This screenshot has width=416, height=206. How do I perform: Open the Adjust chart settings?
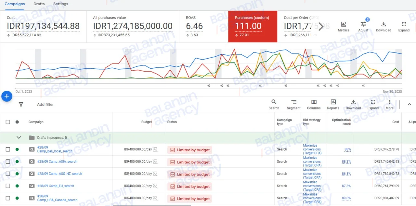tap(363, 27)
